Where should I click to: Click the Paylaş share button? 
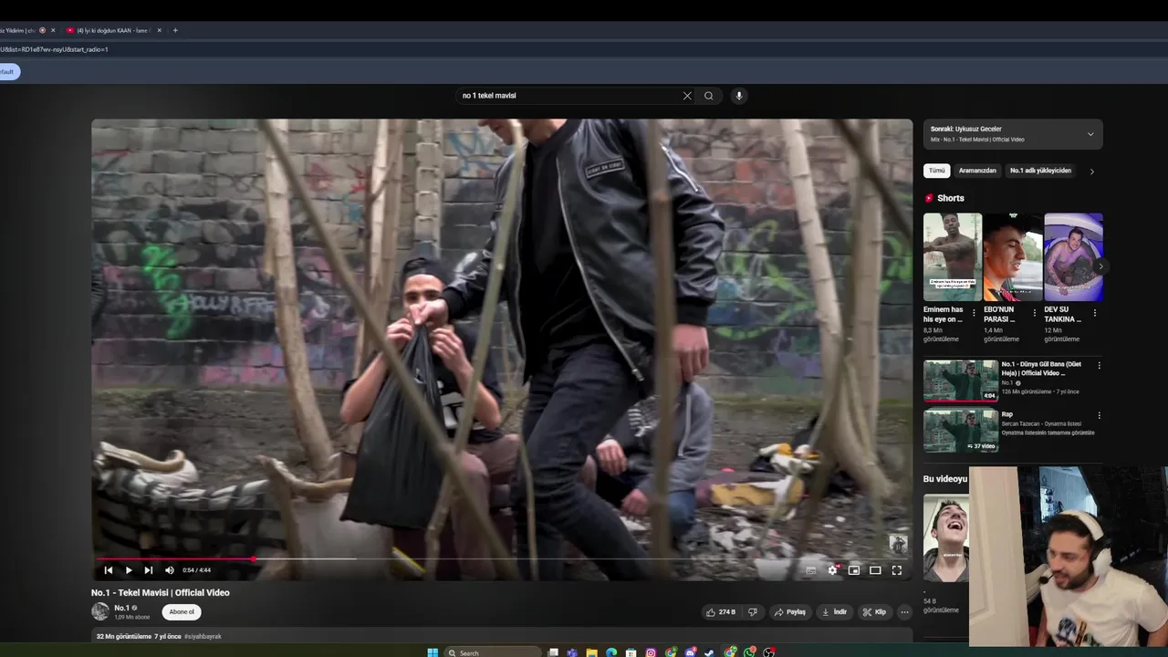point(790,612)
